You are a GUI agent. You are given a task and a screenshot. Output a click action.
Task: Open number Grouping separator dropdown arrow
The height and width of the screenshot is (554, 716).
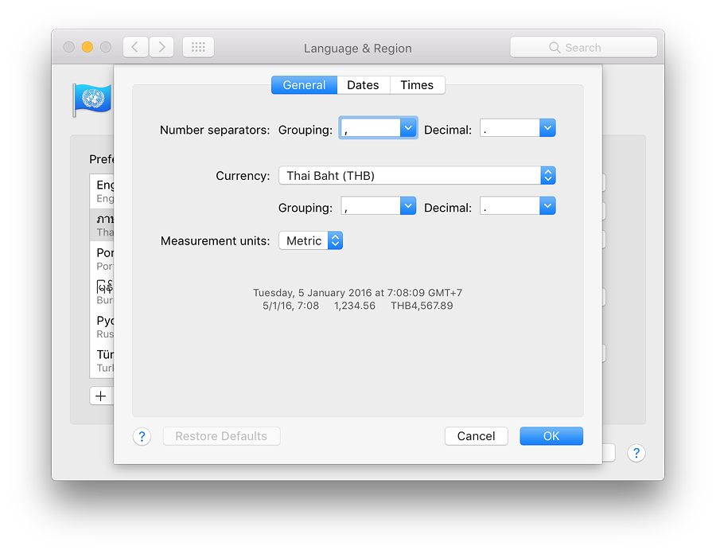[408, 128]
